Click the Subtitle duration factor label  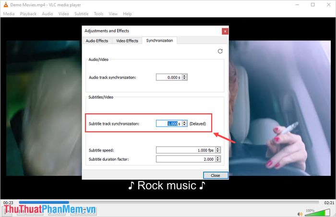109,159
